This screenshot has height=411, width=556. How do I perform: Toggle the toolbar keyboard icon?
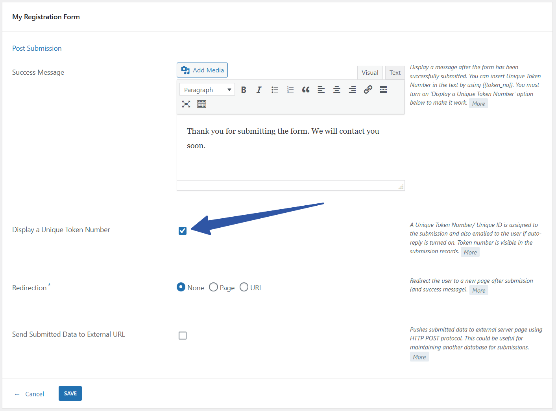point(201,104)
